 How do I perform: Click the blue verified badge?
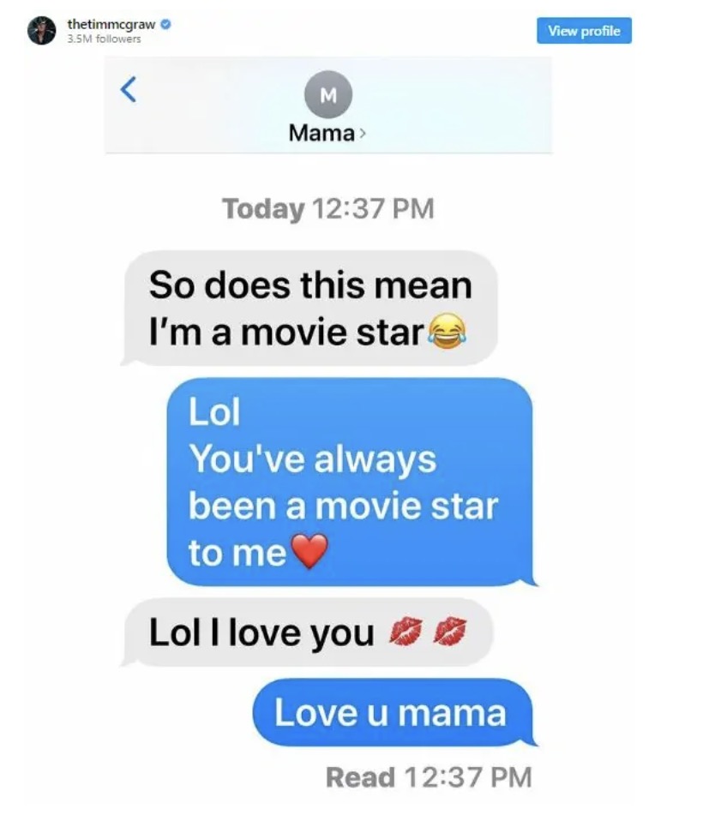point(166,24)
